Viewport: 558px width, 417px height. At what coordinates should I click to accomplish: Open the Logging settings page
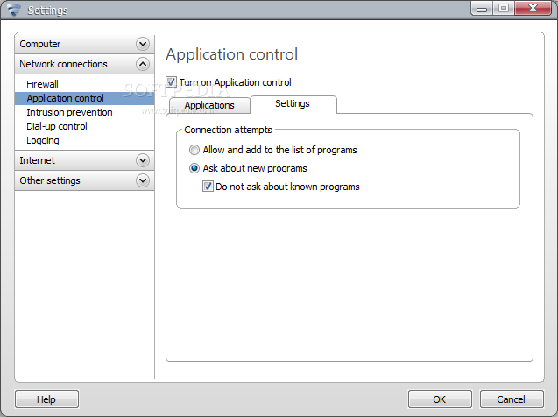pos(43,140)
